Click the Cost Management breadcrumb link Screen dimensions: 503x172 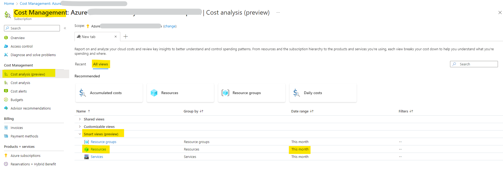tap(40, 3)
